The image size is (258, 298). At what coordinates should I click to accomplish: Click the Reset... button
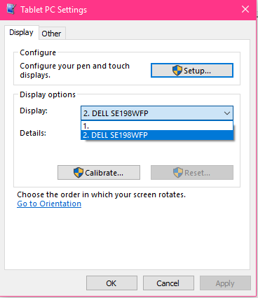point(192,173)
